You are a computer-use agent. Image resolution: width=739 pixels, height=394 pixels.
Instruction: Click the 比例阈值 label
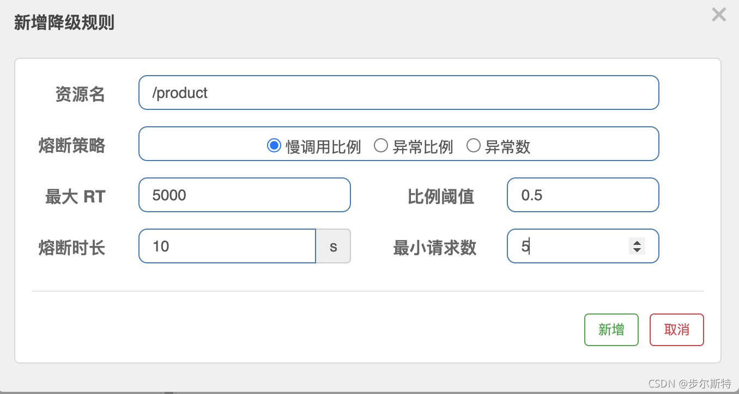[x=441, y=196]
